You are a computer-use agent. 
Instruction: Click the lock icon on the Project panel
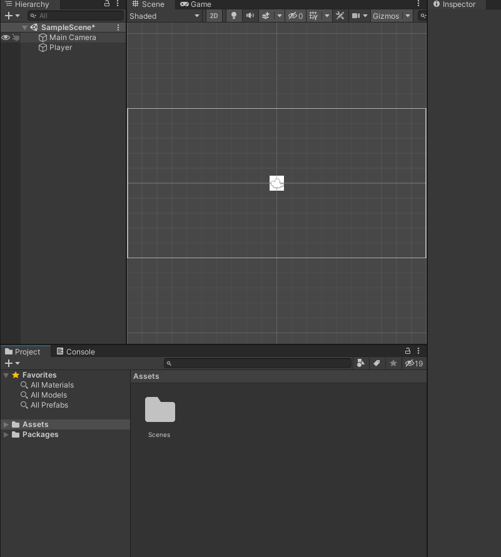click(407, 351)
